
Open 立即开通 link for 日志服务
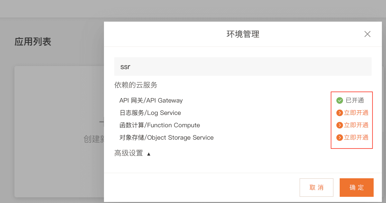point(356,113)
